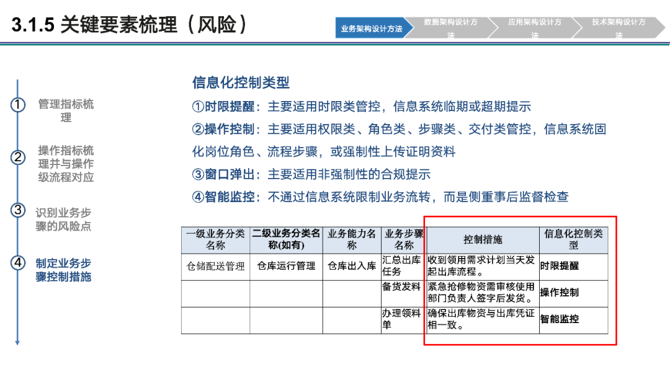The height and width of the screenshot is (377, 670).
Task: Click the 仓储配送管理 table cell
Action: click(x=215, y=267)
